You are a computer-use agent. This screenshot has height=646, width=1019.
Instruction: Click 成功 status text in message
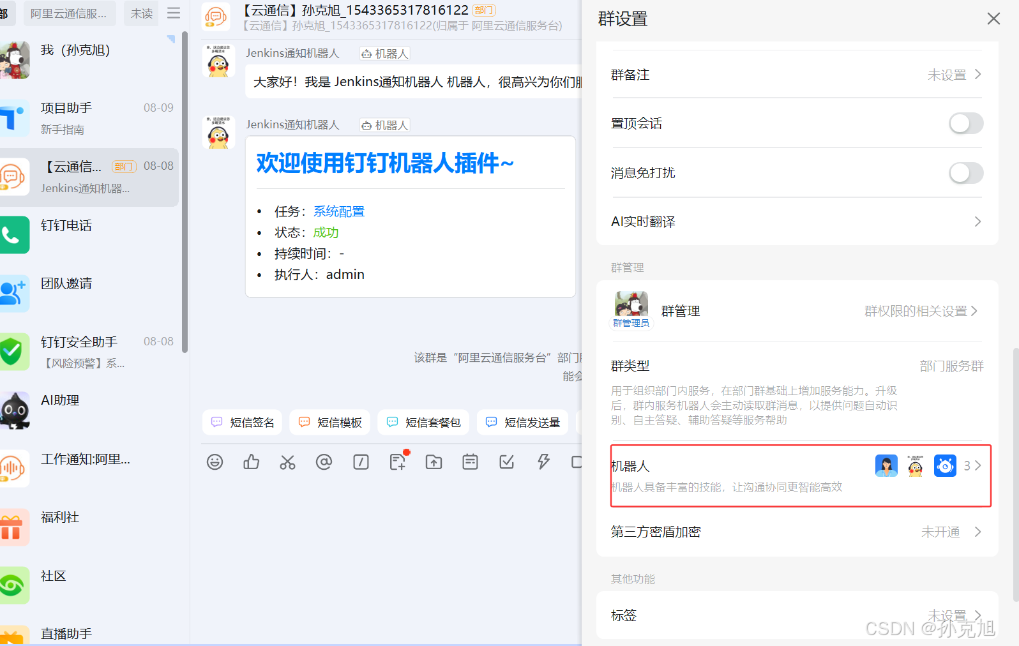coord(326,232)
